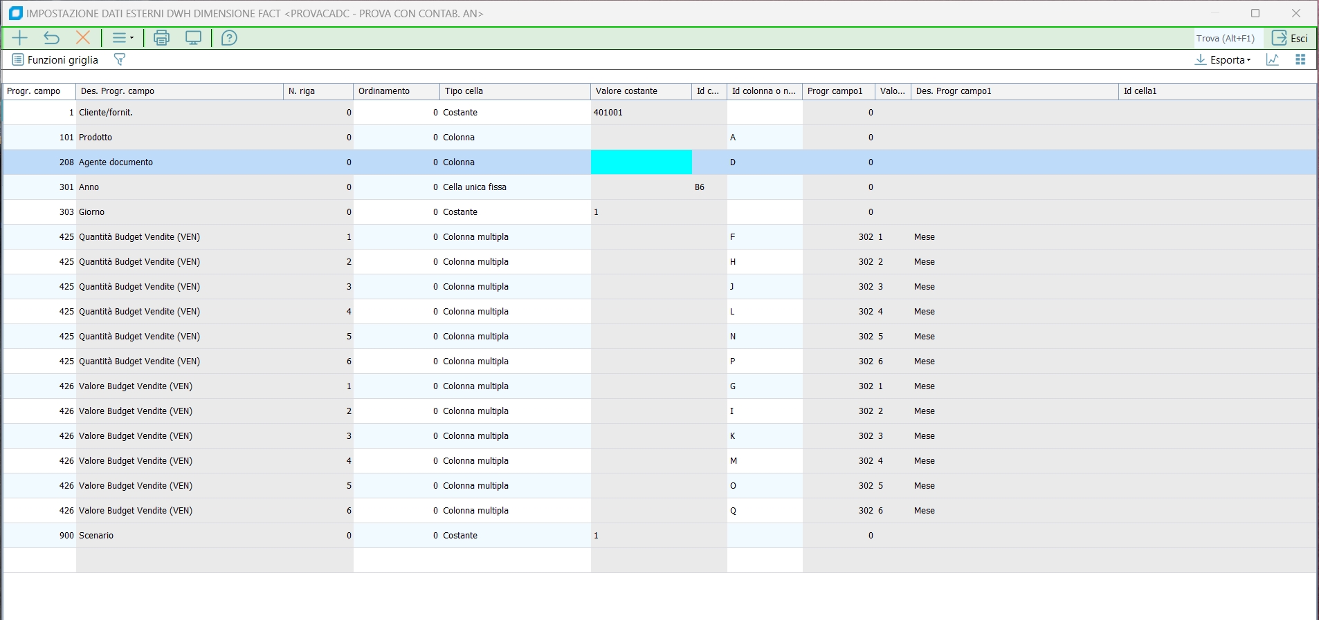Screen dimensions: 1319x620
Task: Click the add new record plus icon
Action: 20,38
